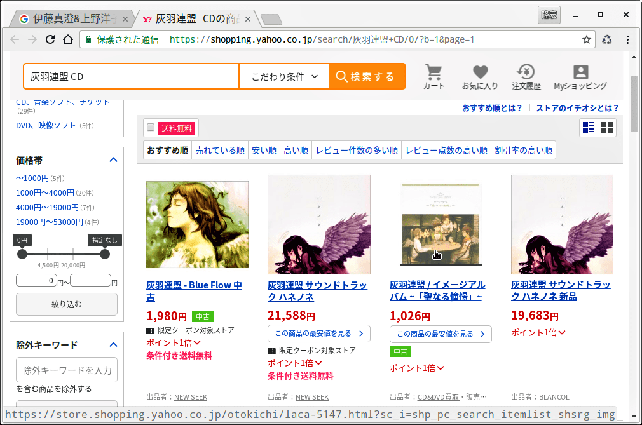Filter price range 19000円～53000円
This screenshot has width=642, height=425.
50,222
